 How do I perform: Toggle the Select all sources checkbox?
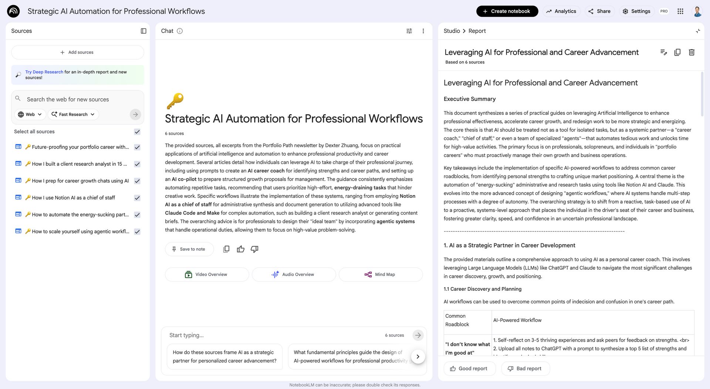click(137, 132)
